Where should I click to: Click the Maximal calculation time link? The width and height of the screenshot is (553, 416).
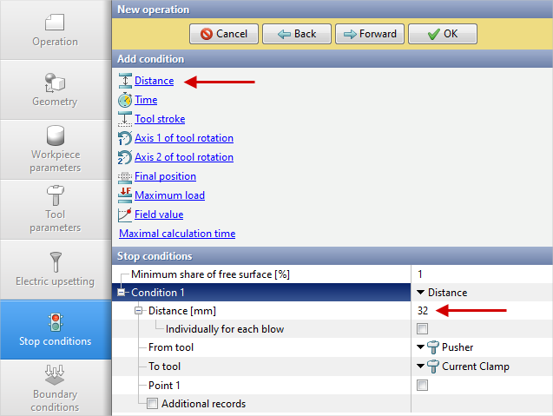tap(176, 234)
